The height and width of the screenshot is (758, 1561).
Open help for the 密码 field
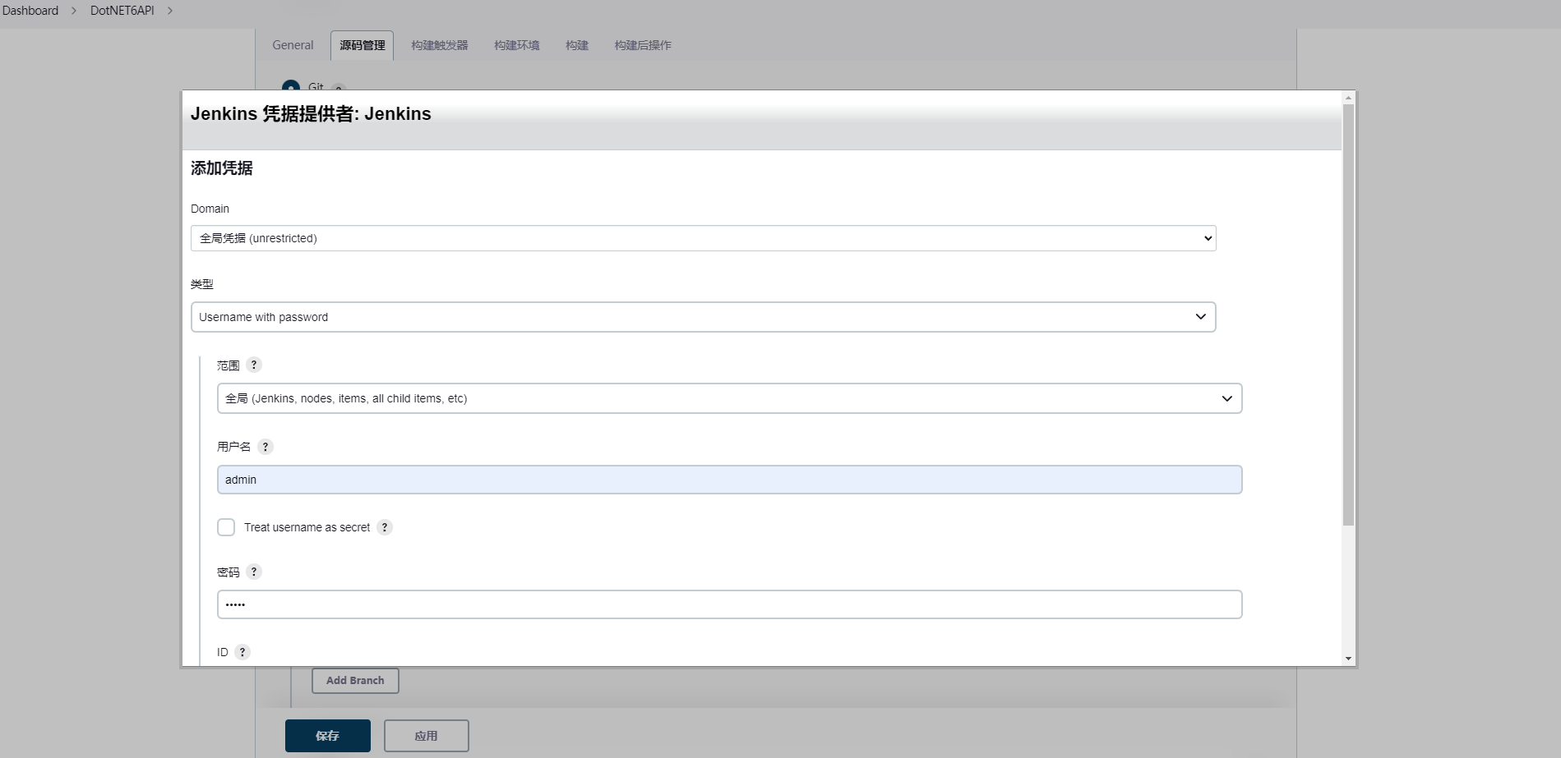coord(254,572)
